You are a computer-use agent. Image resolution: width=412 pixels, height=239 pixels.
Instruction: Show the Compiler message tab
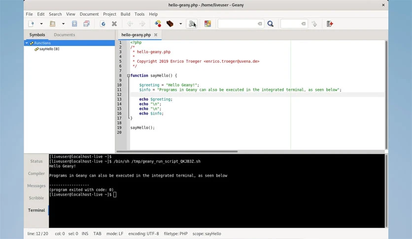coord(36,173)
